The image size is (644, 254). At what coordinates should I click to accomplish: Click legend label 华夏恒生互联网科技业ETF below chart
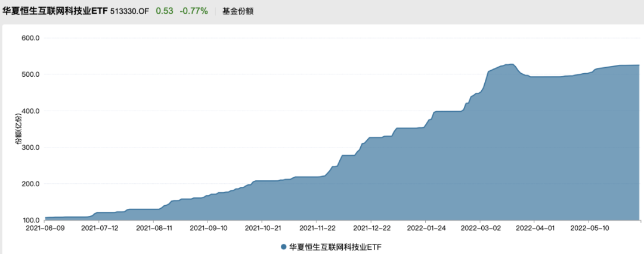[x=336, y=247]
